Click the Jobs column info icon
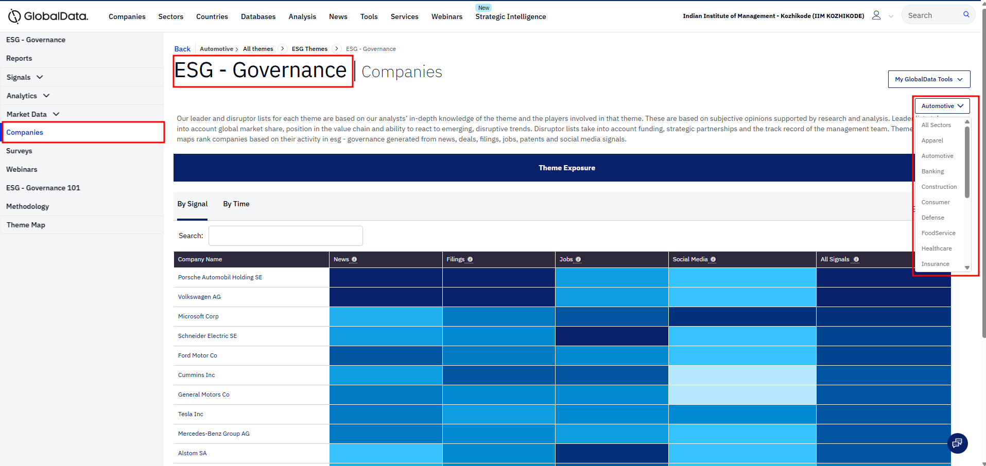Viewport: 986px width, 466px height. (x=578, y=260)
